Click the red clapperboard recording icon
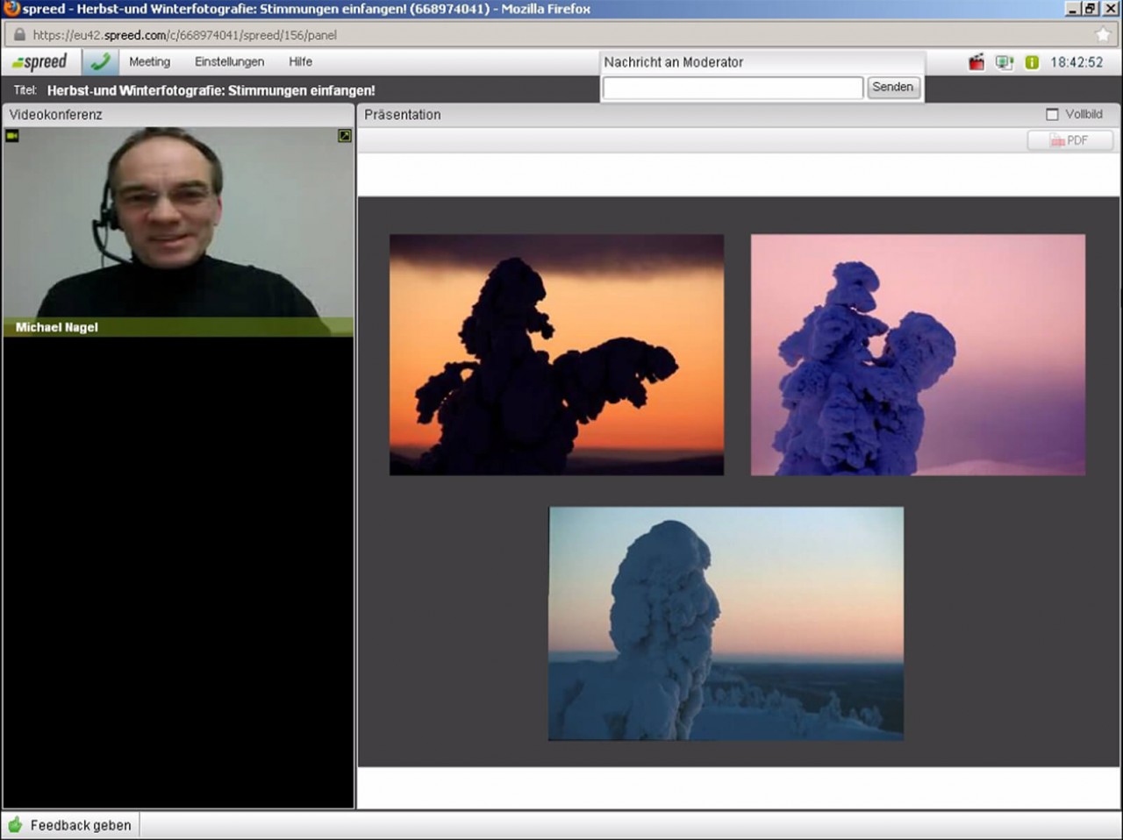The width and height of the screenshot is (1123, 840). pyautogui.click(x=976, y=62)
